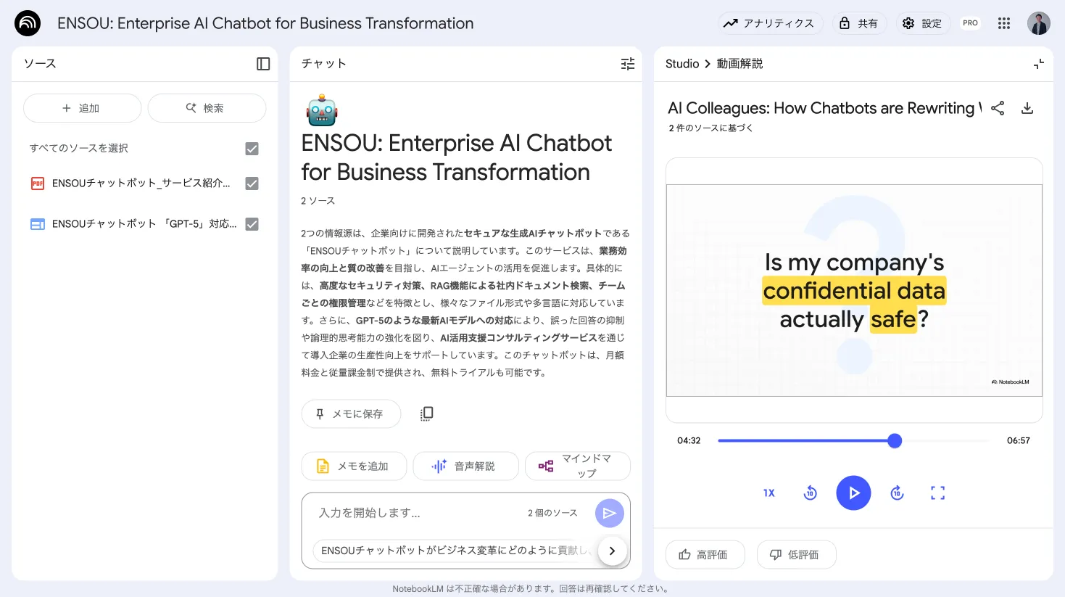Toggle すべてのソースを選択 checkbox
The height and width of the screenshot is (597, 1065).
point(252,149)
